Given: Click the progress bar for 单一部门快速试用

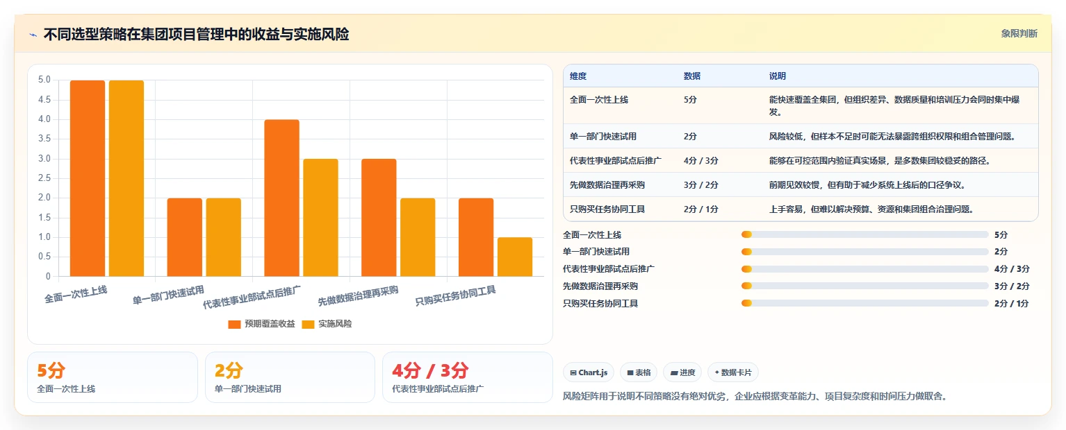Looking at the screenshot, I should tap(864, 252).
